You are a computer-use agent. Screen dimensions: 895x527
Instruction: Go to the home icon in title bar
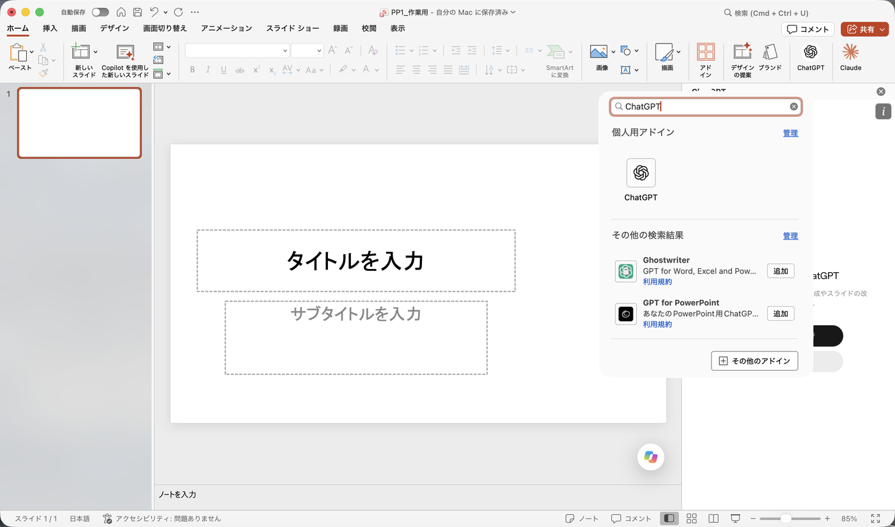point(121,12)
